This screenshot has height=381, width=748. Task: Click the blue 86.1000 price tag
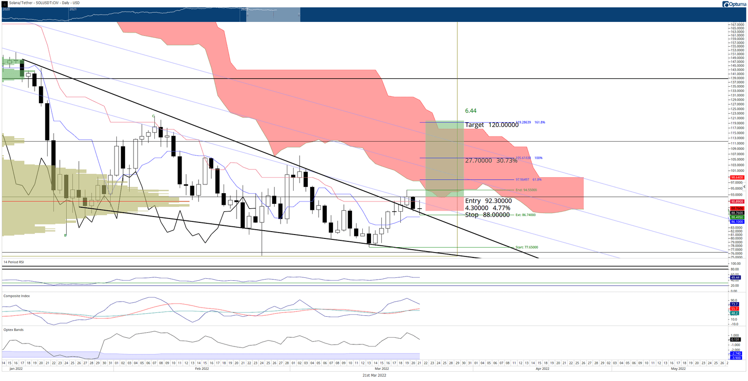(x=736, y=221)
